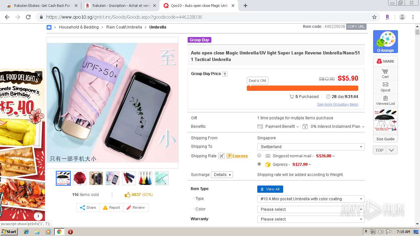Open the Start menu
The width and height of the screenshot is (420, 236).
(x=9, y=232)
